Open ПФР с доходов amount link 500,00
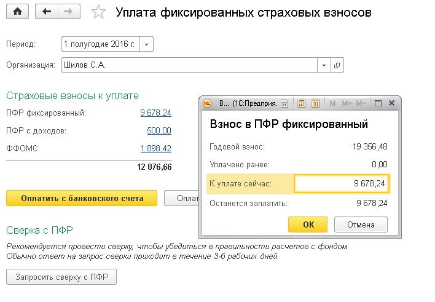The width and height of the screenshot is (435, 302). click(x=159, y=130)
